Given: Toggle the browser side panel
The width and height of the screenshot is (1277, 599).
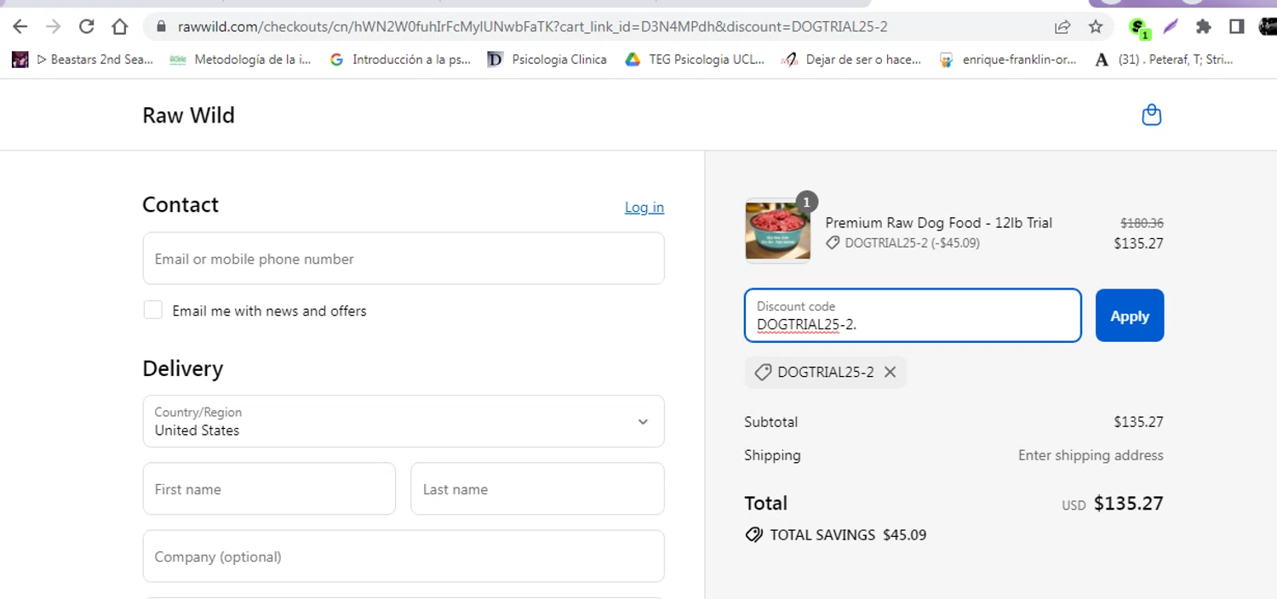Looking at the screenshot, I should point(1236,26).
